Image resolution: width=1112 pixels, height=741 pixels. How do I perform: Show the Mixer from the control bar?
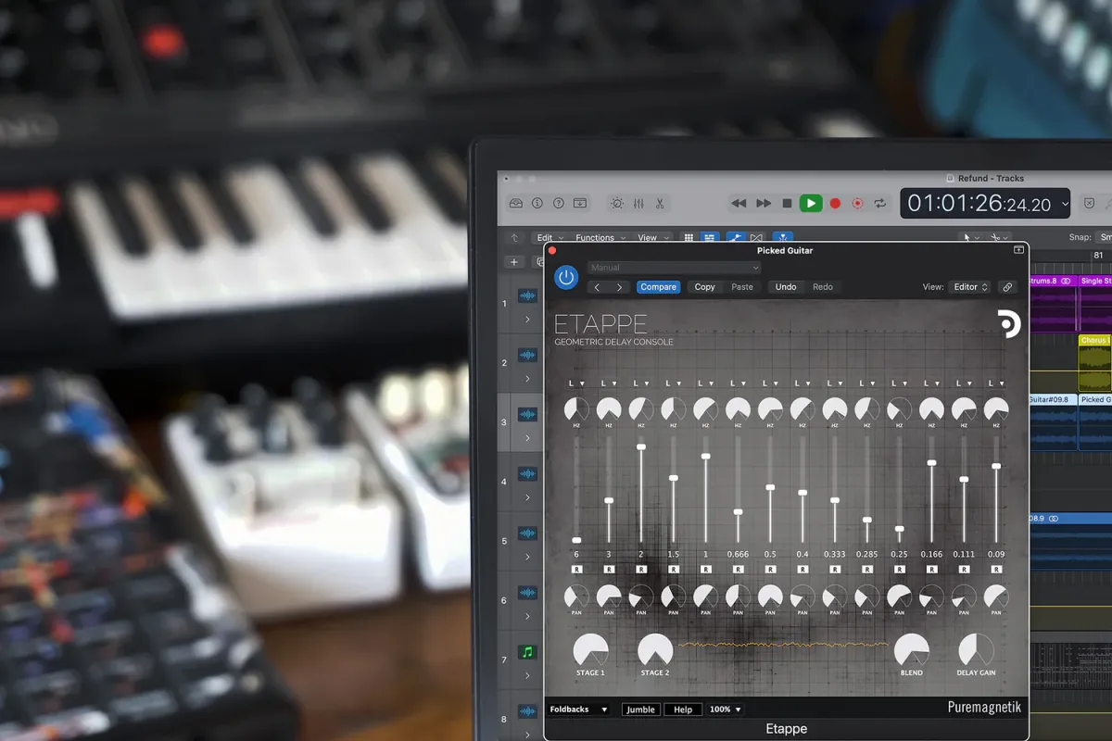click(x=638, y=203)
